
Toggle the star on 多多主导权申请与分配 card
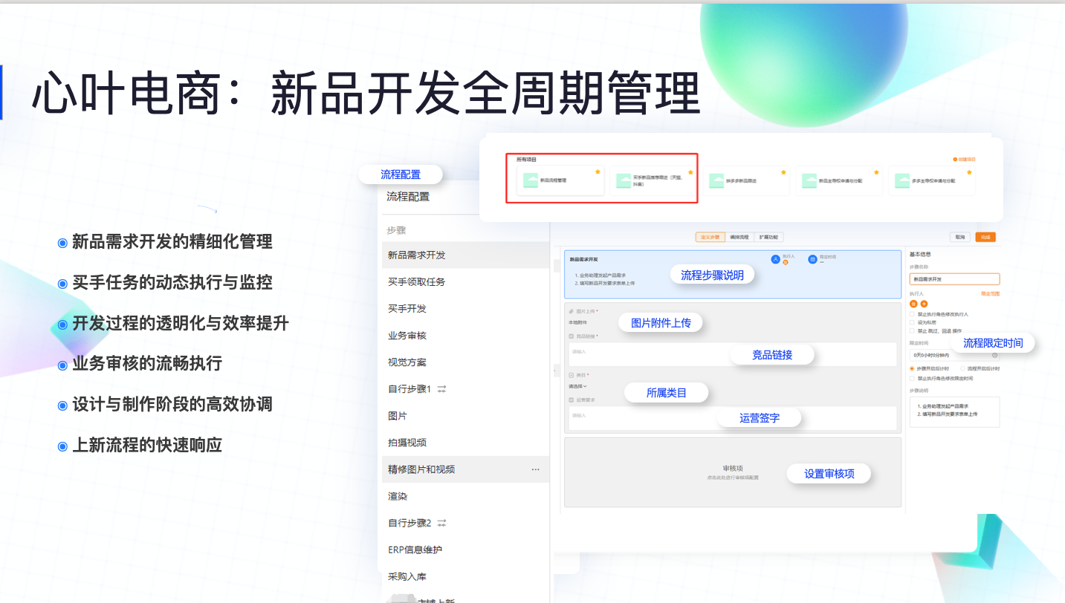969,172
